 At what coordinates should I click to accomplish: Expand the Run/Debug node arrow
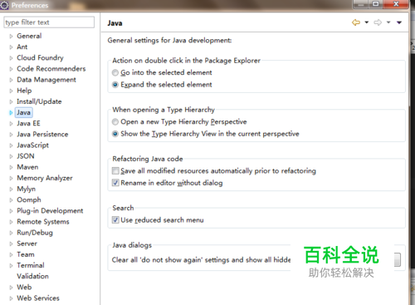pyautogui.click(x=11, y=233)
